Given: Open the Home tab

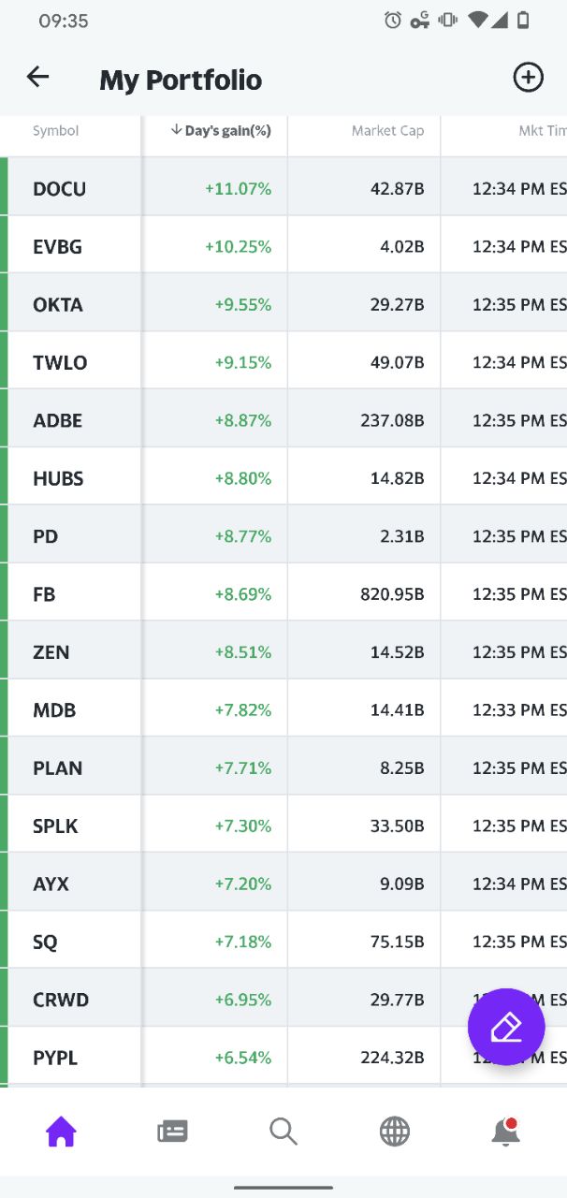Looking at the screenshot, I should coord(61,1132).
